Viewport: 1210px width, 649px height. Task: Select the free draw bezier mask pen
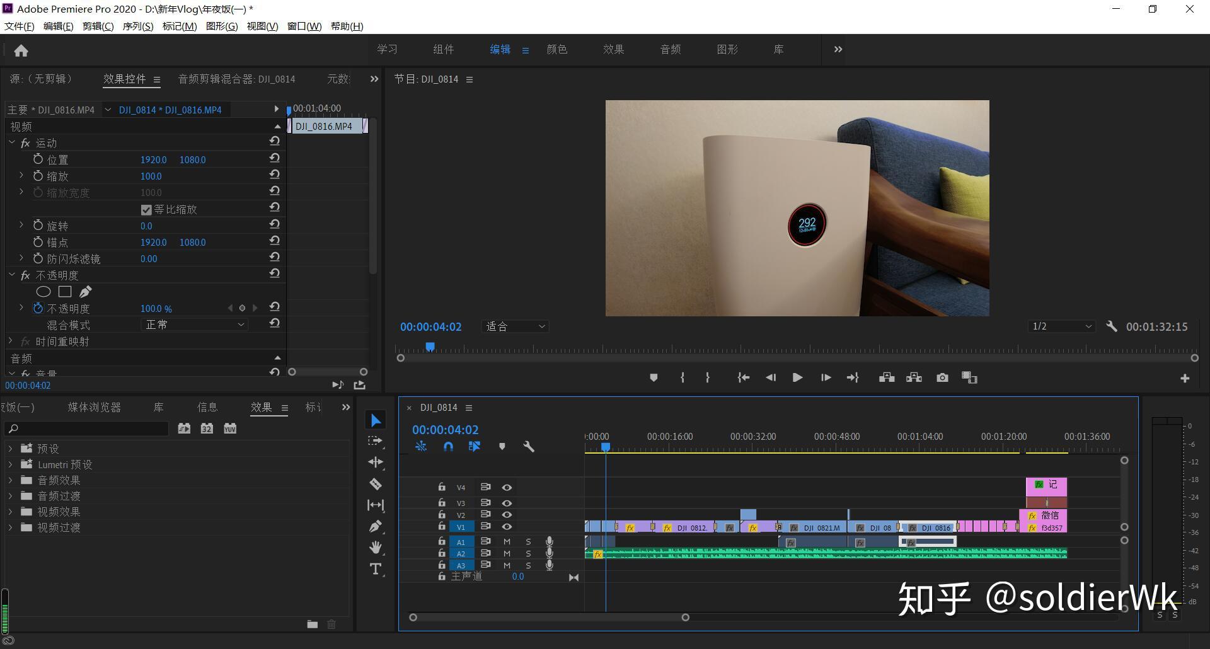(86, 292)
